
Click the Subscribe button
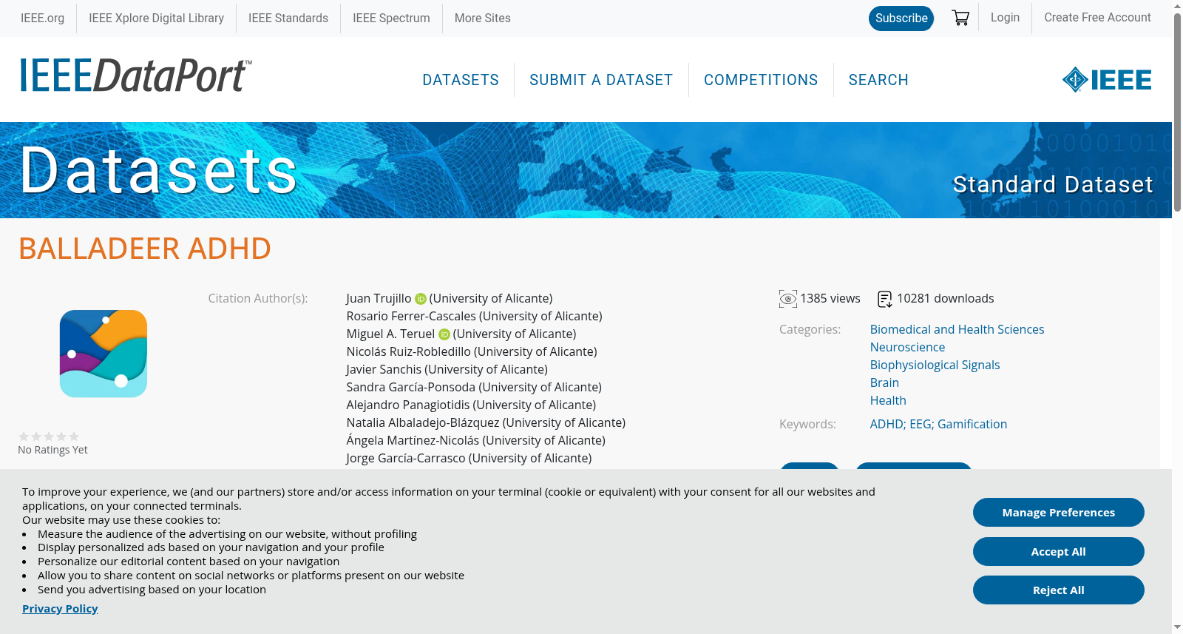click(x=901, y=18)
